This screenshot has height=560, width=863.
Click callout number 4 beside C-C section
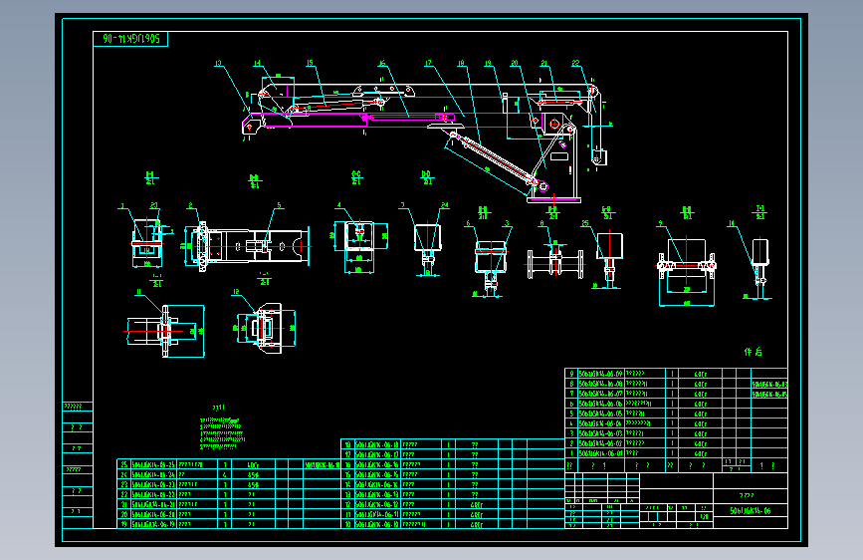click(339, 205)
